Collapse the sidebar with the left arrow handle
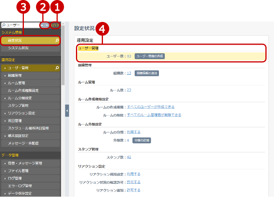The width and height of the screenshot is (274, 197). 67,110
